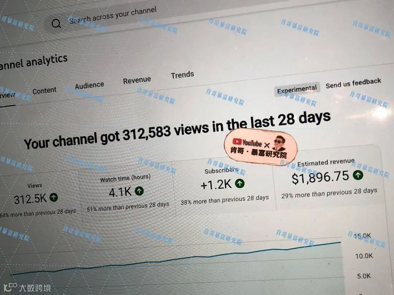The height and width of the screenshot is (295, 394).
Task: Open the Audience tab
Action: (x=89, y=85)
